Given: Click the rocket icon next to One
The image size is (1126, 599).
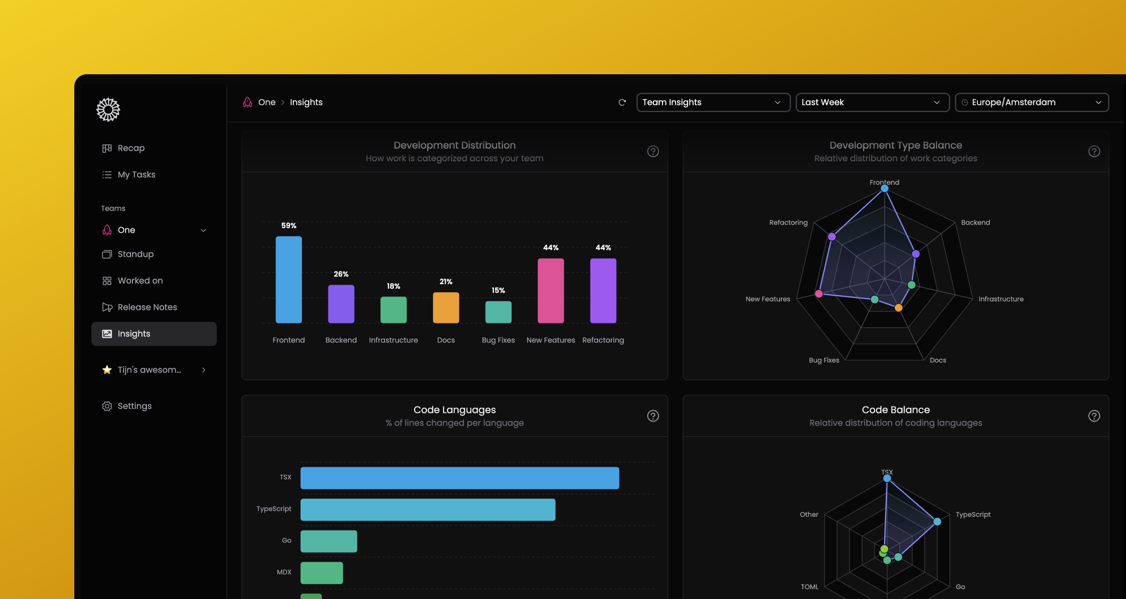Looking at the screenshot, I should tap(106, 230).
